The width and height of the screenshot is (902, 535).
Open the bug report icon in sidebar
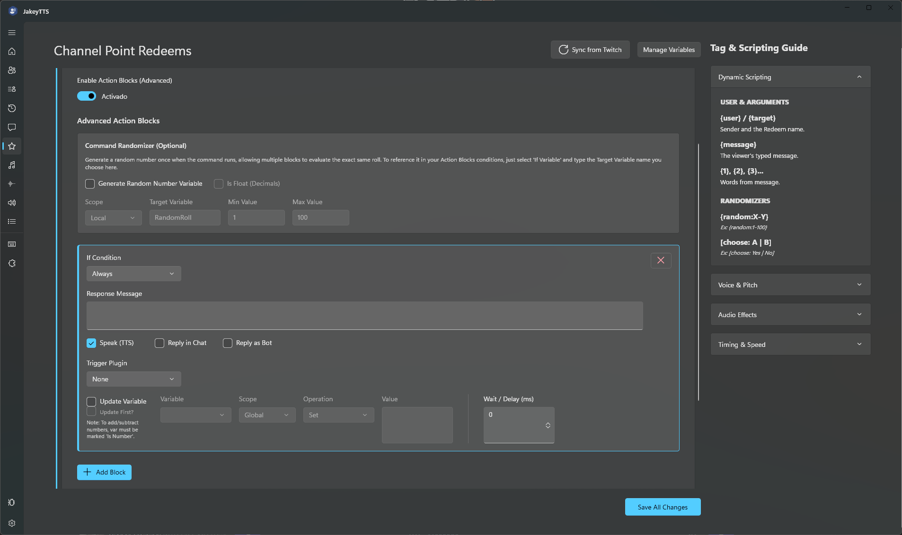[12, 502]
